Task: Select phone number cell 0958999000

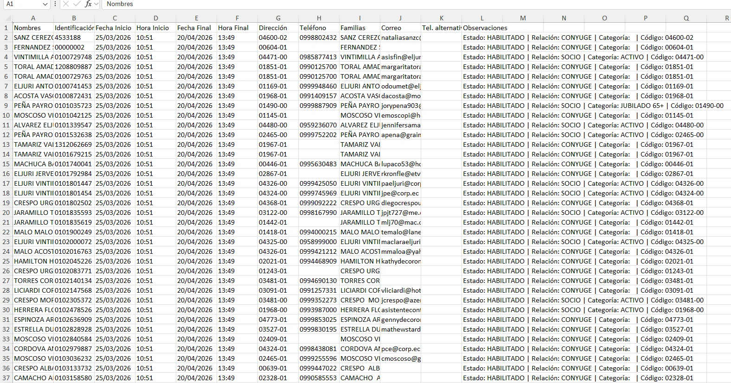Action: click(x=319, y=242)
